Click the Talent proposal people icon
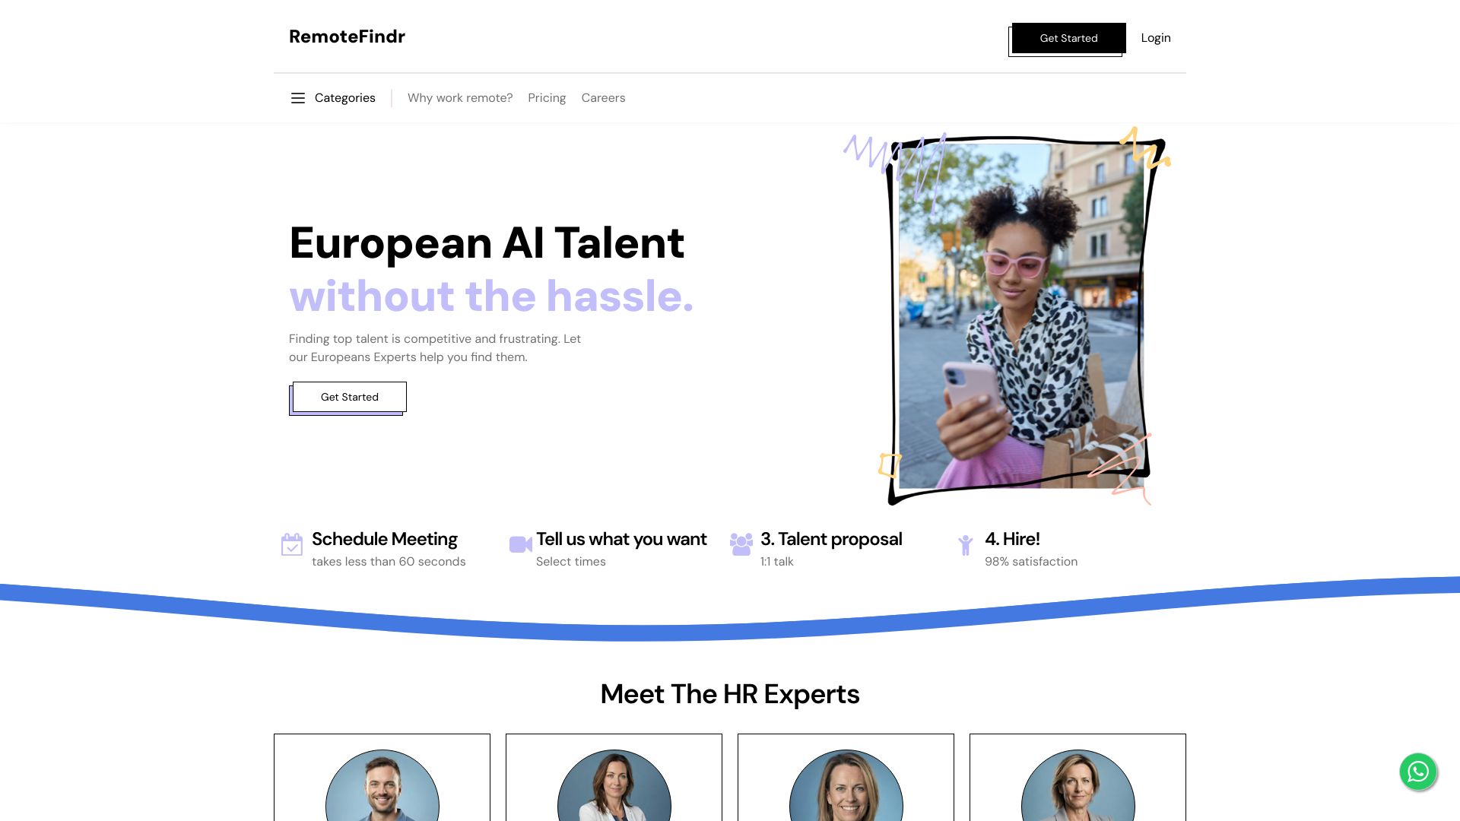Screen dimensions: 1460x821 742,544
